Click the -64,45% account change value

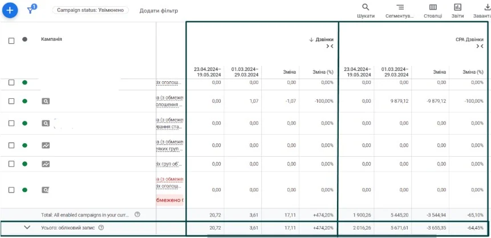474,228
